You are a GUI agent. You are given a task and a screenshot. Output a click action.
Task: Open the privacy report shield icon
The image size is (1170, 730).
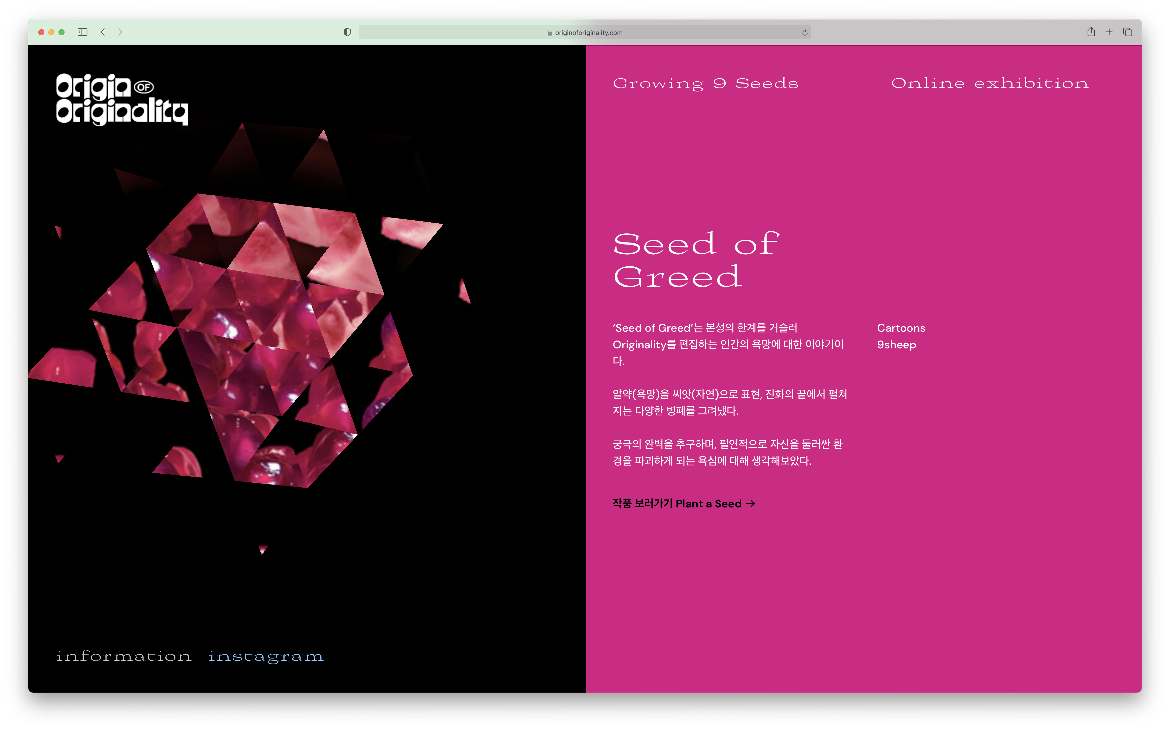pos(347,32)
